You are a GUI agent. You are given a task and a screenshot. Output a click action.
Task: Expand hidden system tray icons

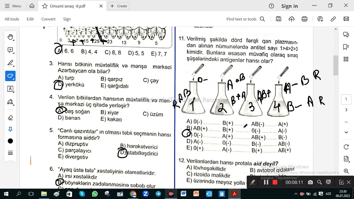[x=296, y=194]
